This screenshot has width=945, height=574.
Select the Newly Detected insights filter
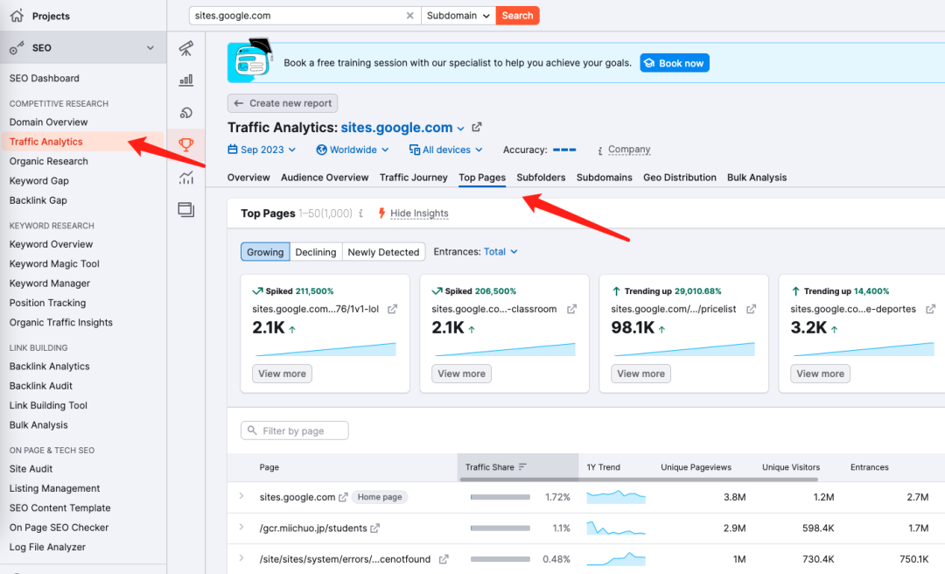(383, 252)
